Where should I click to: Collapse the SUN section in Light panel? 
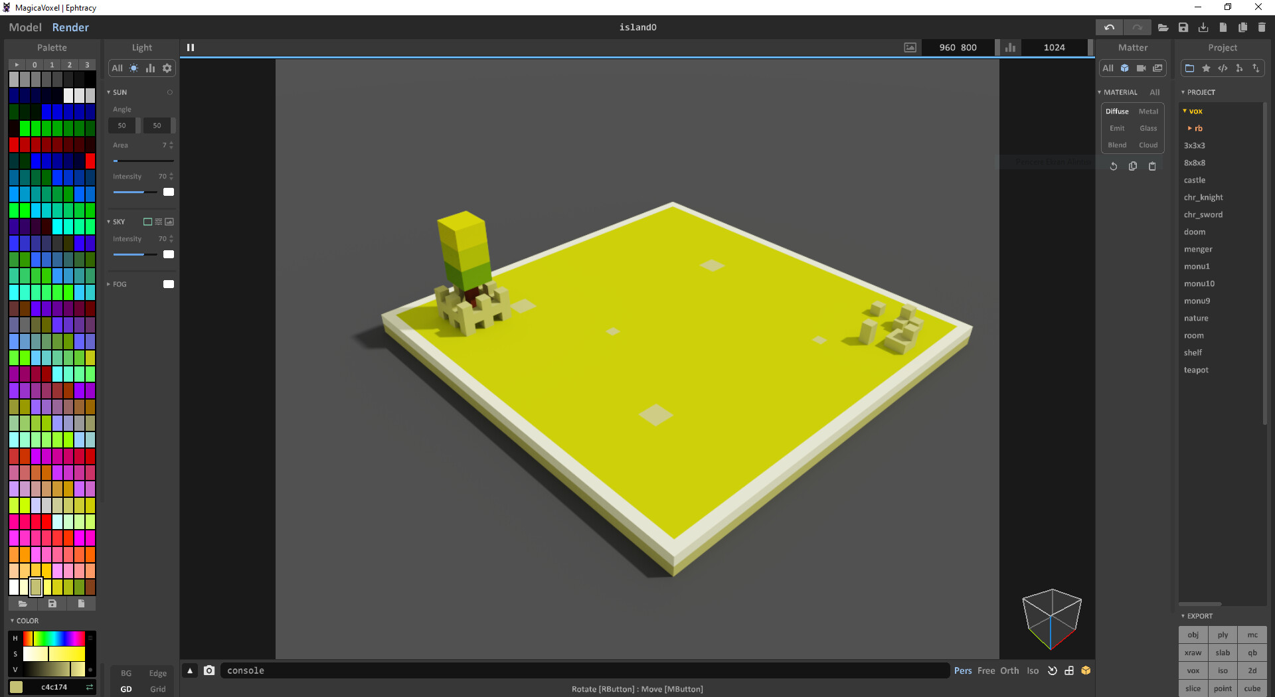[x=110, y=92]
